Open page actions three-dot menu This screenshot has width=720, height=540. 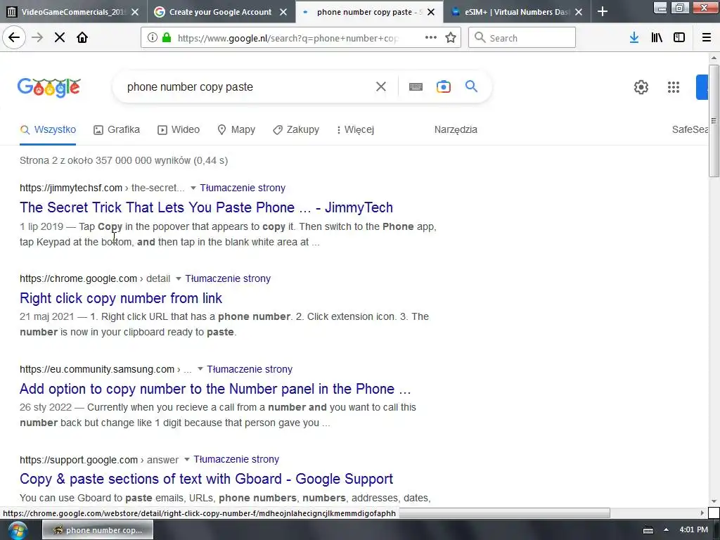(431, 38)
